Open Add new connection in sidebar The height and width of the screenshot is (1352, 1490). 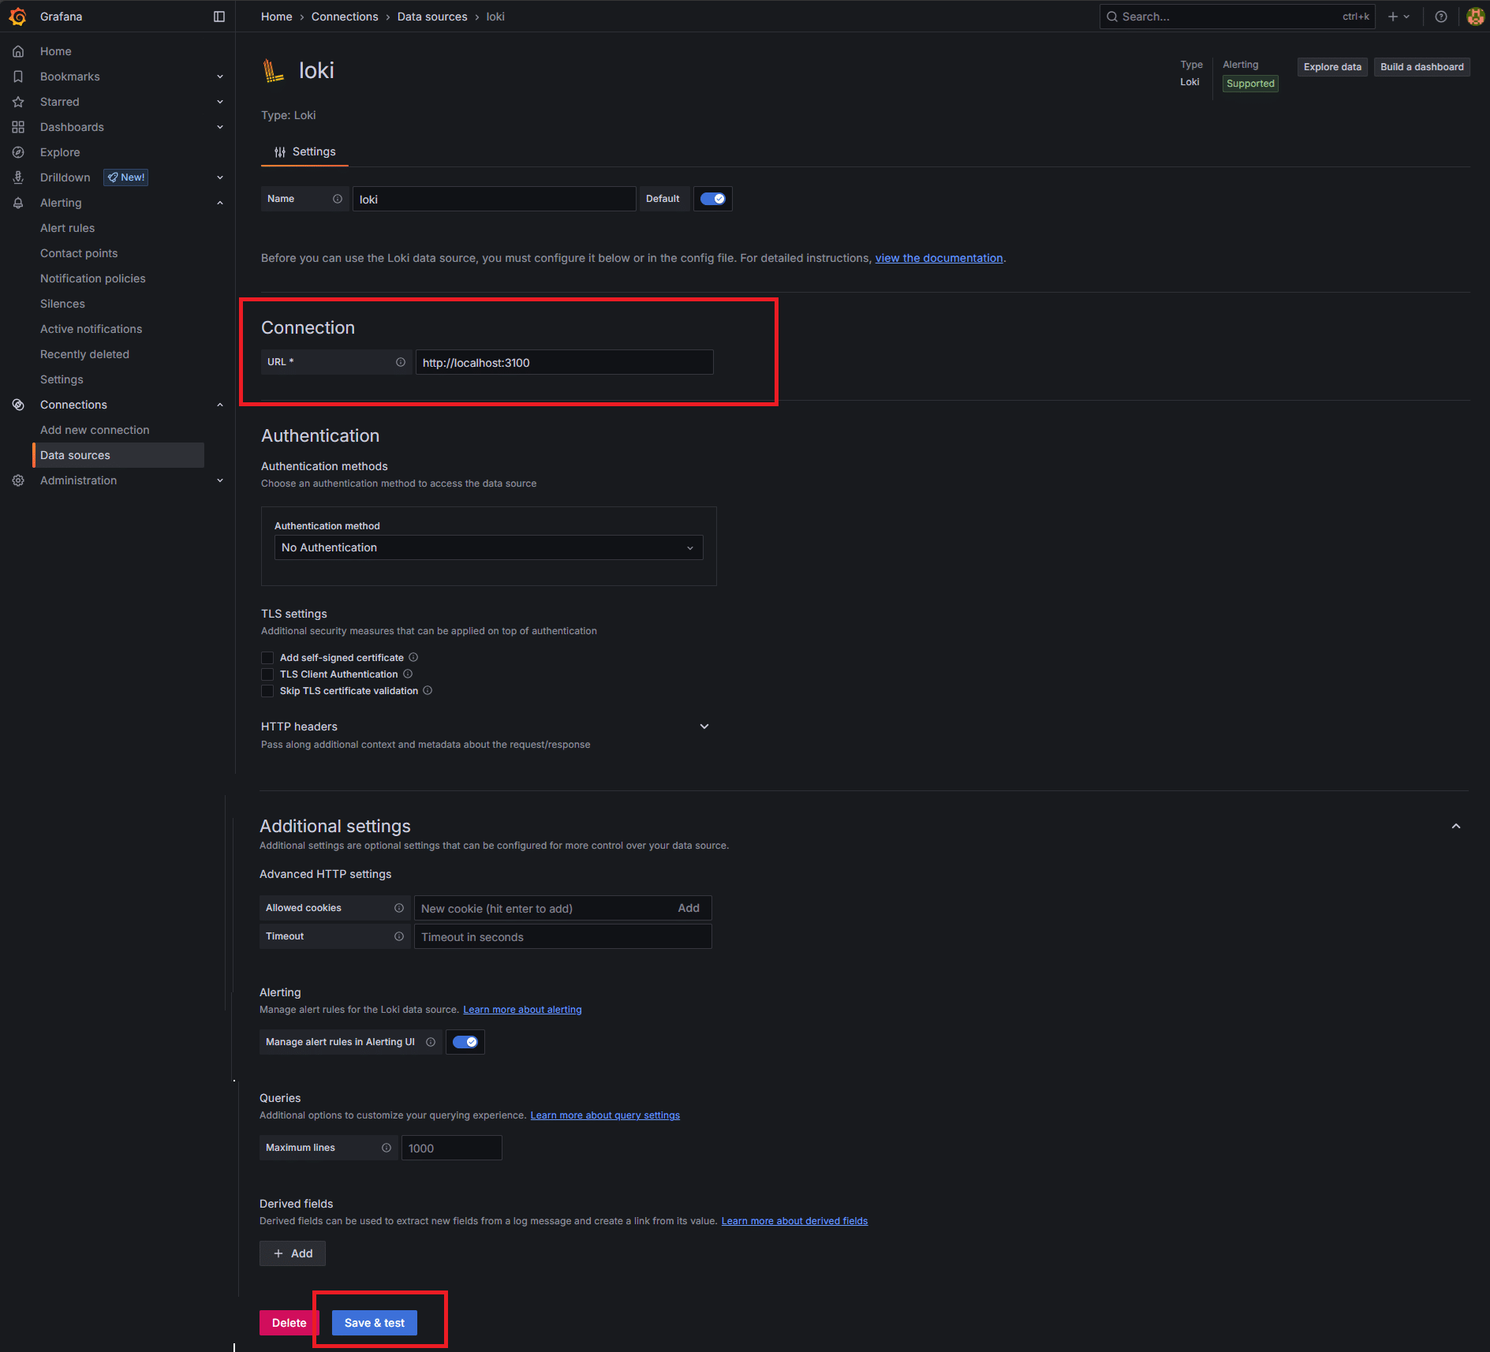click(x=95, y=430)
